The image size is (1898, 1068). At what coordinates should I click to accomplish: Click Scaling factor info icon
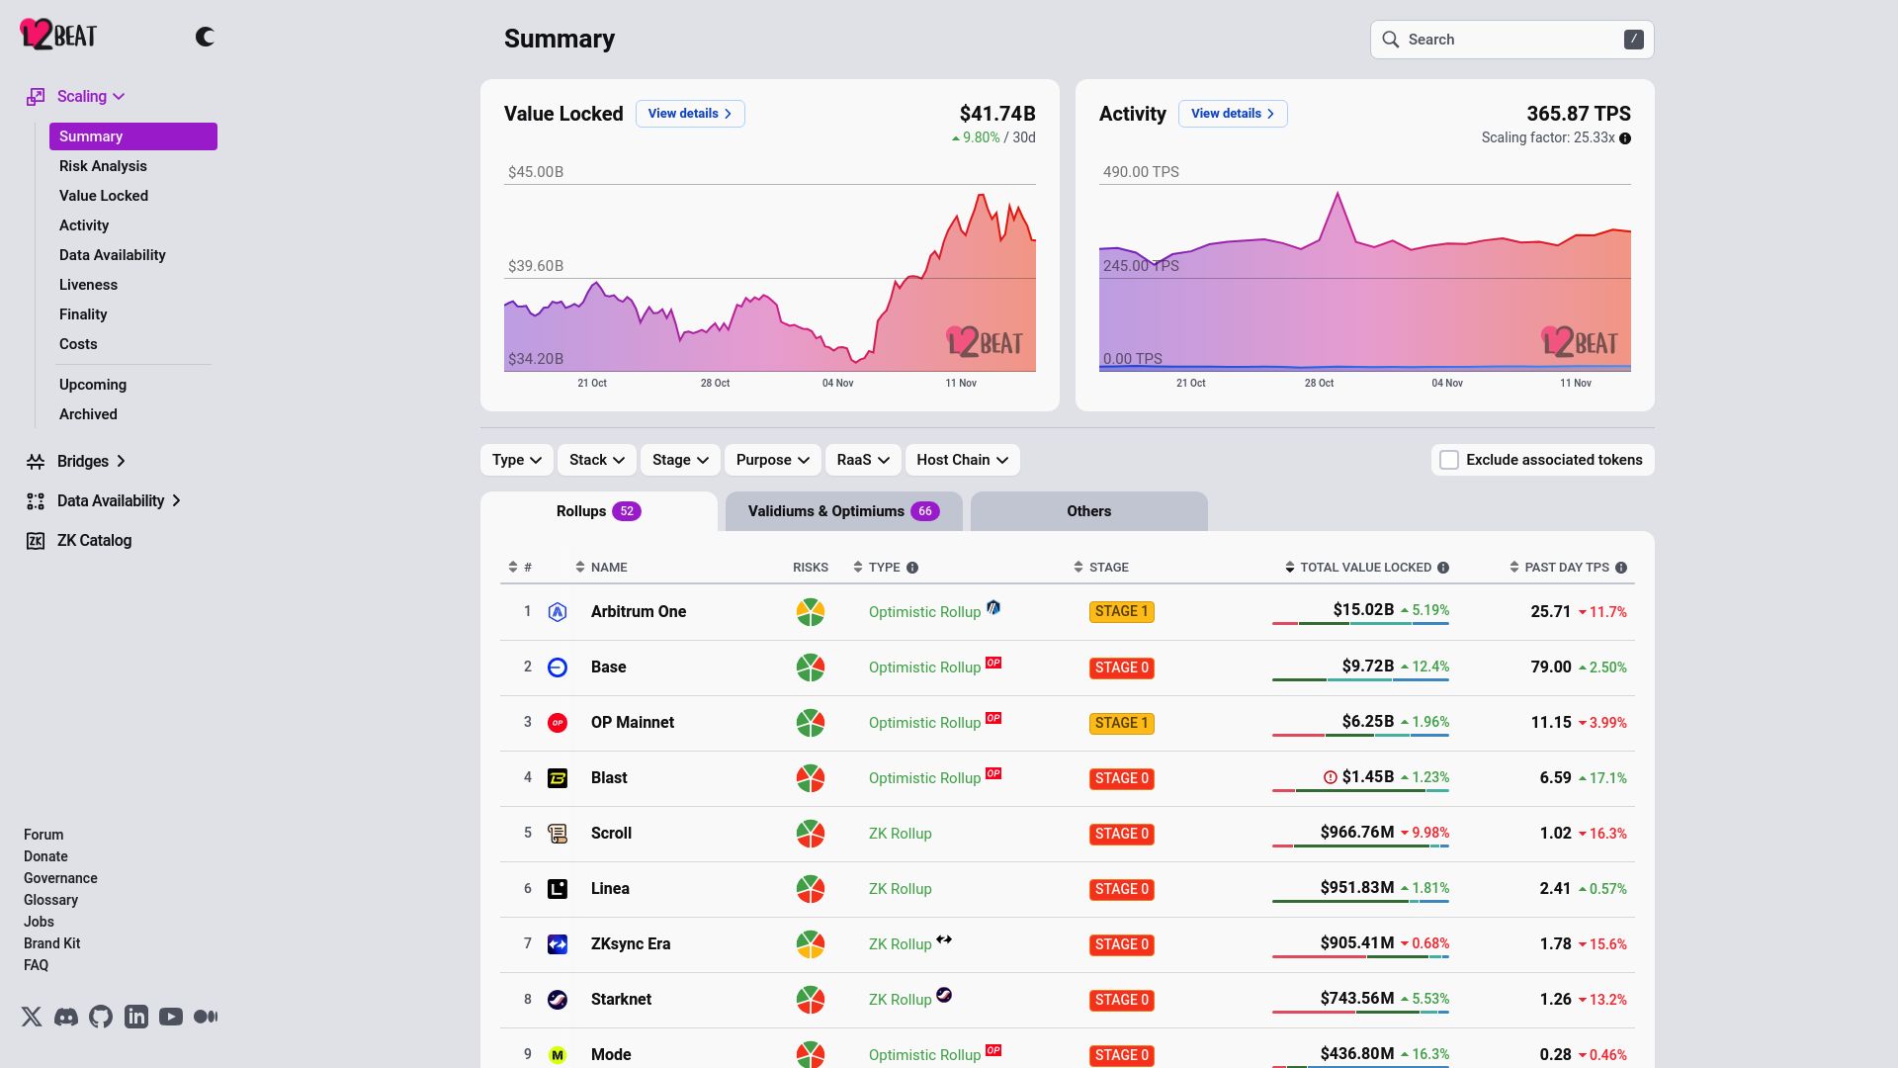(1625, 138)
